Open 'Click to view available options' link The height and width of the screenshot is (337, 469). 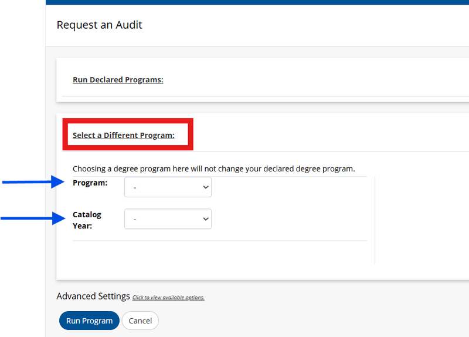(x=168, y=298)
